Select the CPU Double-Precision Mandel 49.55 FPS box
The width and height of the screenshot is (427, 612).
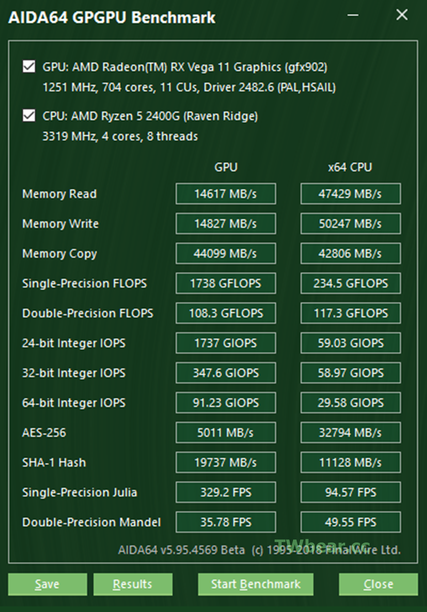[x=350, y=522]
